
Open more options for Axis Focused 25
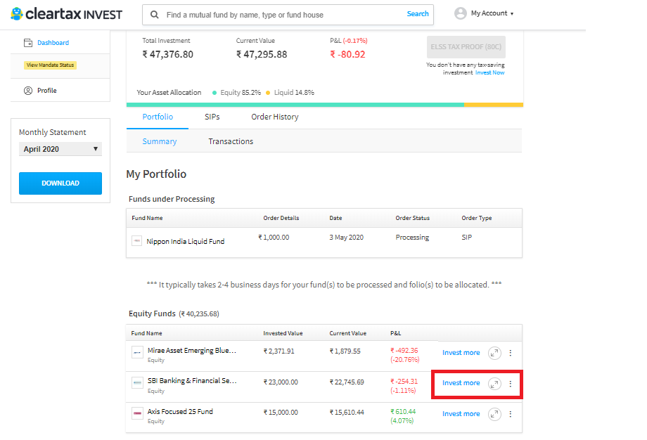click(x=511, y=414)
